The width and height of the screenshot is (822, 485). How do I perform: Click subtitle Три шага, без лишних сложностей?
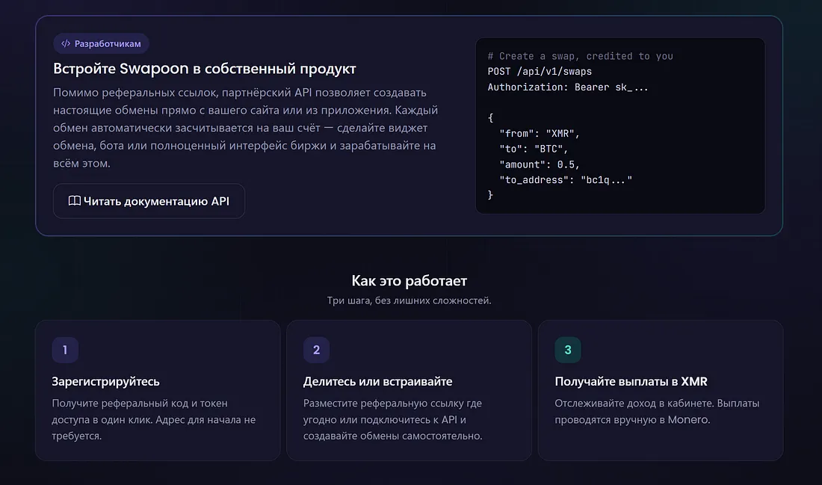click(x=409, y=300)
